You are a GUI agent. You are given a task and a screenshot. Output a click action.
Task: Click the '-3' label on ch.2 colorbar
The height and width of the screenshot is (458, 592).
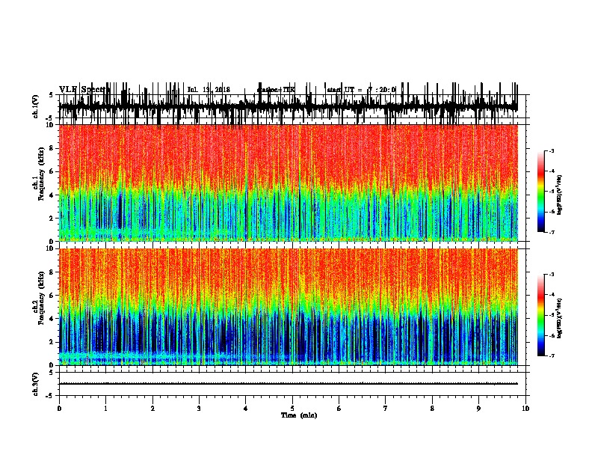(551, 275)
